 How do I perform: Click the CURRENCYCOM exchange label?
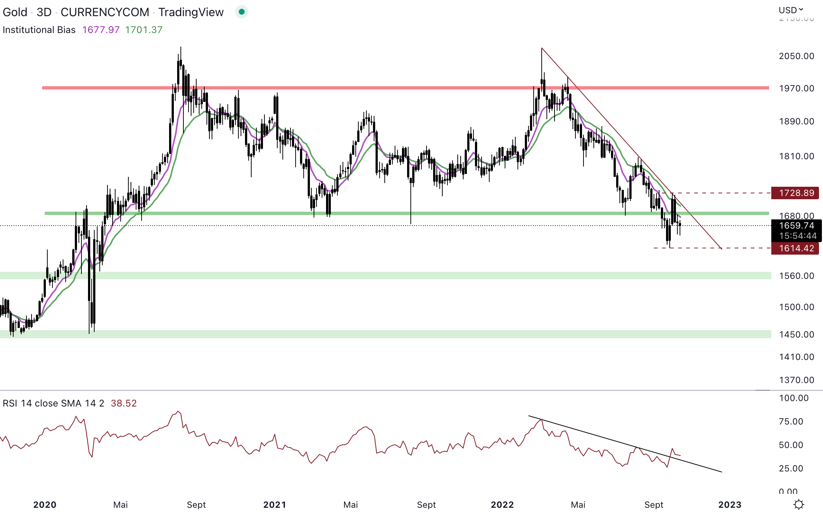[105, 12]
